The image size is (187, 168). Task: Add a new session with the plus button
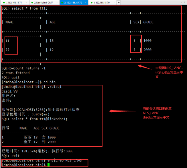click(x=119, y=3)
